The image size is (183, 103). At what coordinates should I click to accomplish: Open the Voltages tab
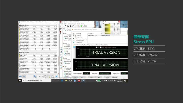pyautogui.click(x=89, y=45)
